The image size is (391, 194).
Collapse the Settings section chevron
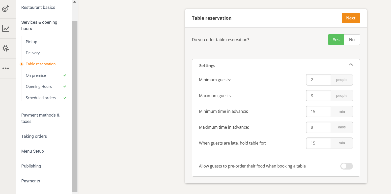click(351, 65)
